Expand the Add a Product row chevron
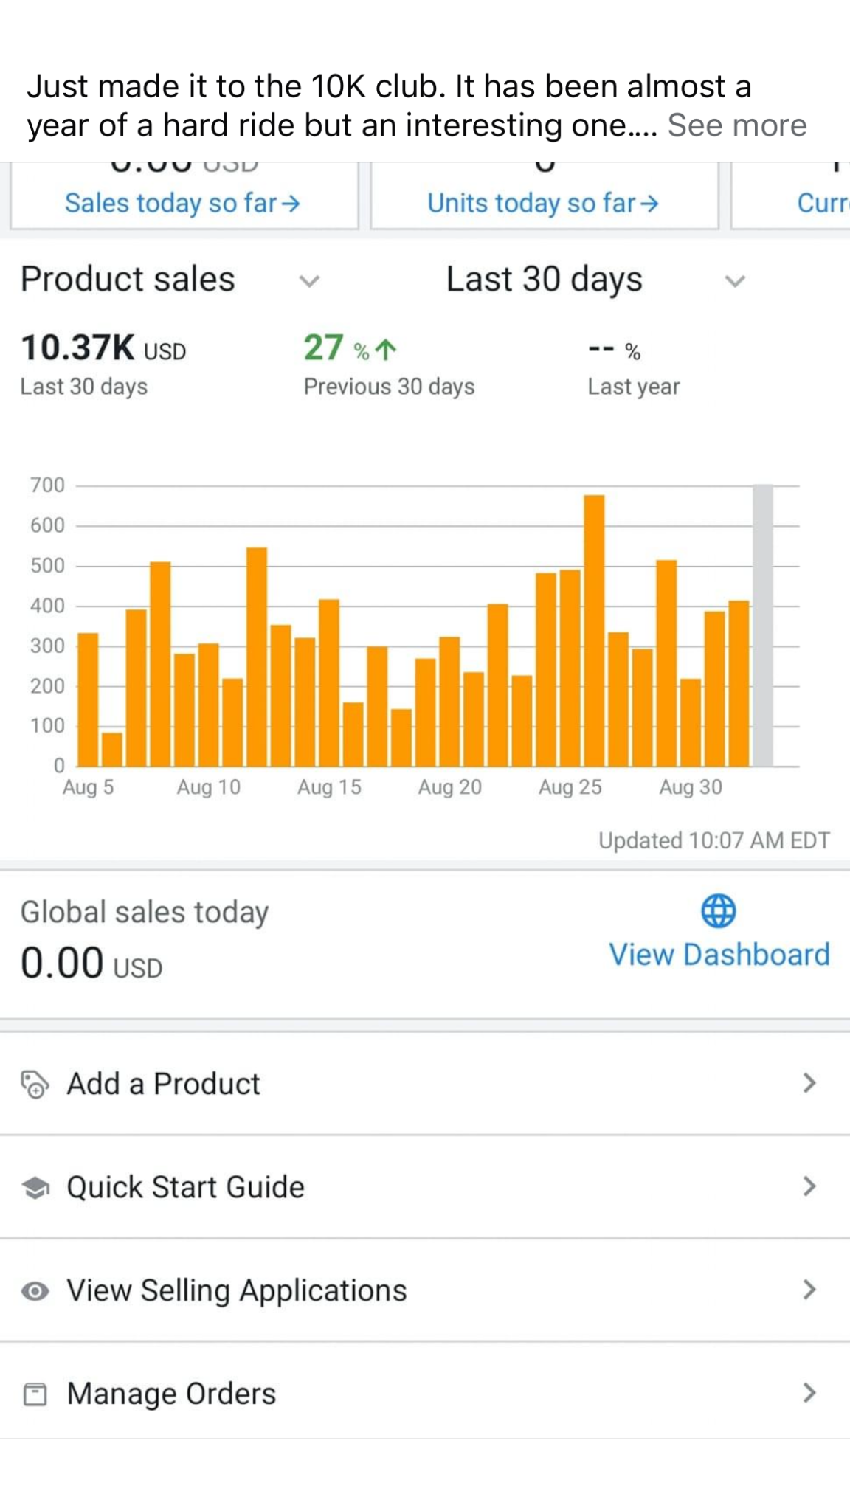This screenshot has width=850, height=1511. [809, 1083]
